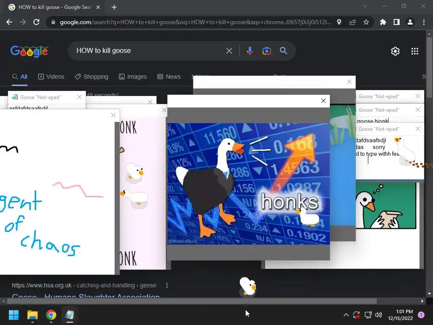Close the 'HOW to kill goose' tab
433x325 pixels.
[x=98, y=7]
